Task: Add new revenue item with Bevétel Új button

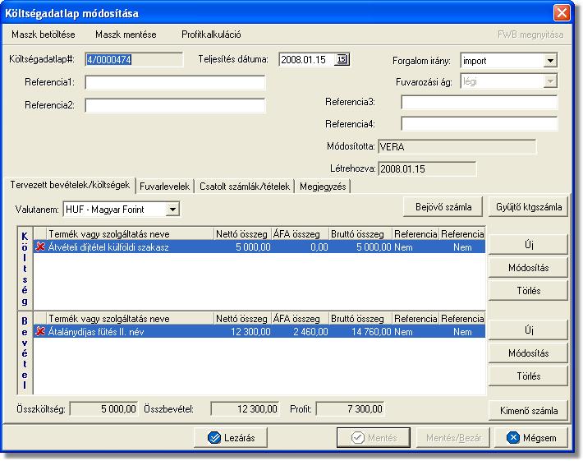Action: point(528,330)
